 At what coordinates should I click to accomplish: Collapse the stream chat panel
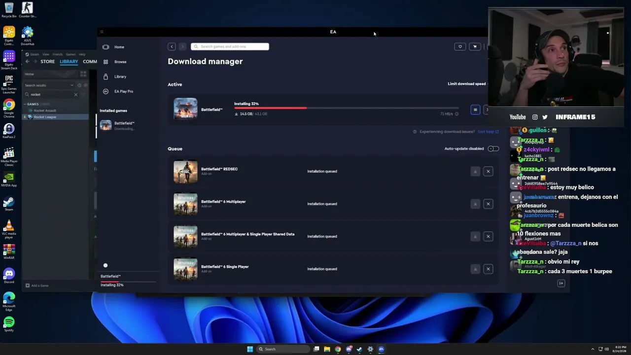click(x=561, y=283)
